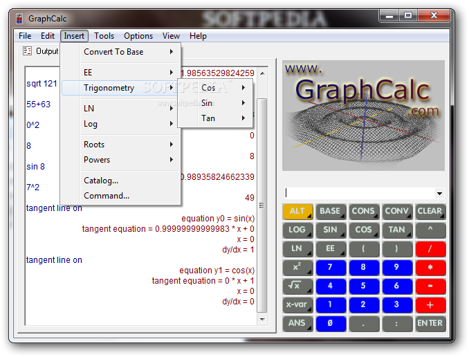Select the Output tab
The width and height of the screenshot is (469, 357).
[40, 51]
